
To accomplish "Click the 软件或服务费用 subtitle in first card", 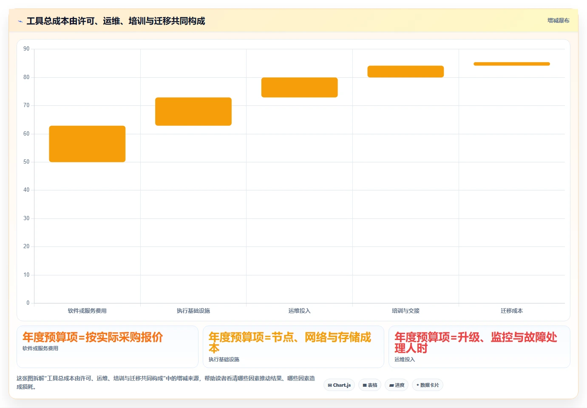I will (40, 348).
